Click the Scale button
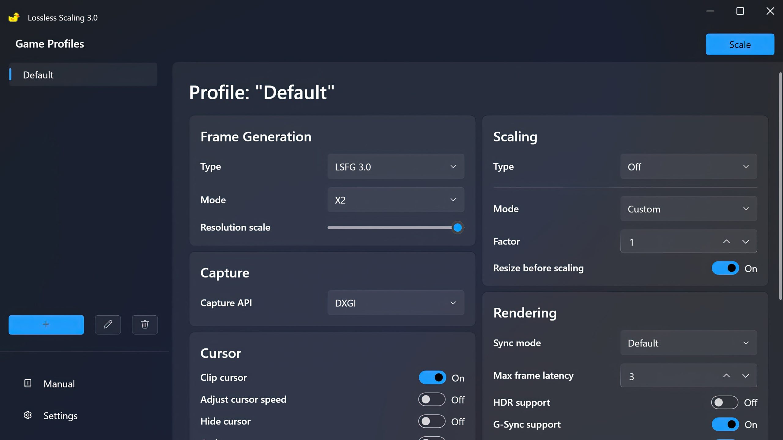This screenshot has width=783, height=440. pos(740,45)
